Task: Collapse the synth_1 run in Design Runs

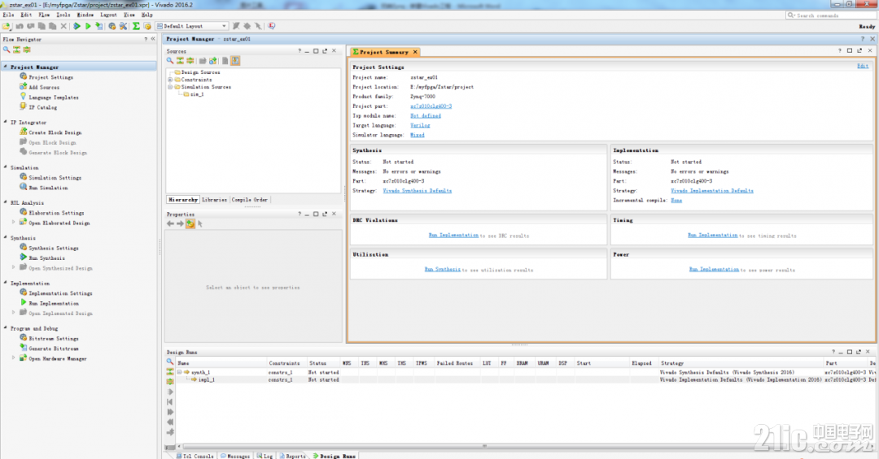Action: (x=179, y=372)
